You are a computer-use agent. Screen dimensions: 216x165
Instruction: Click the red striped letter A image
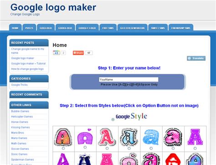coord(107,137)
